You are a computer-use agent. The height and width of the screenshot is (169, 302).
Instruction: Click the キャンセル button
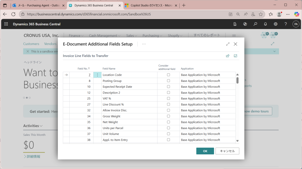coord(227,151)
